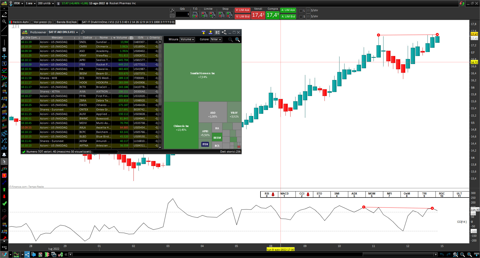Select the ADX indicator tab
This screenshot has width=480, height=258.
(x=357, y=194)
